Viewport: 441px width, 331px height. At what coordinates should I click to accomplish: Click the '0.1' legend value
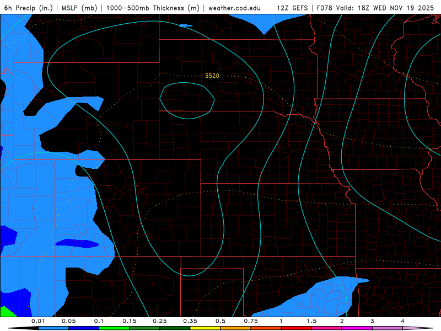tap(99, 321)
